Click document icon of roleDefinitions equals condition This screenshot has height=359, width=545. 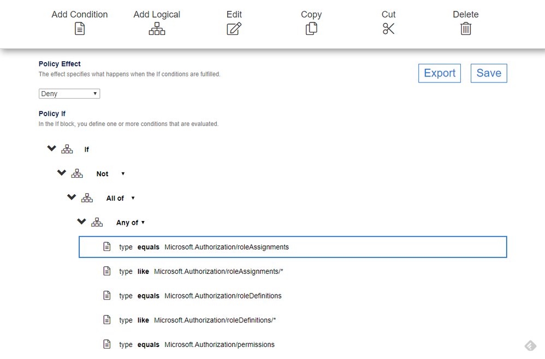[107, 295]
